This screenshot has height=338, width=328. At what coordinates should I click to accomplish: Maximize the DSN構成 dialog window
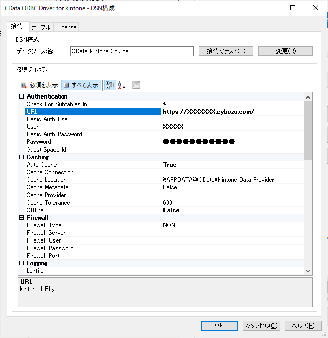293,8
